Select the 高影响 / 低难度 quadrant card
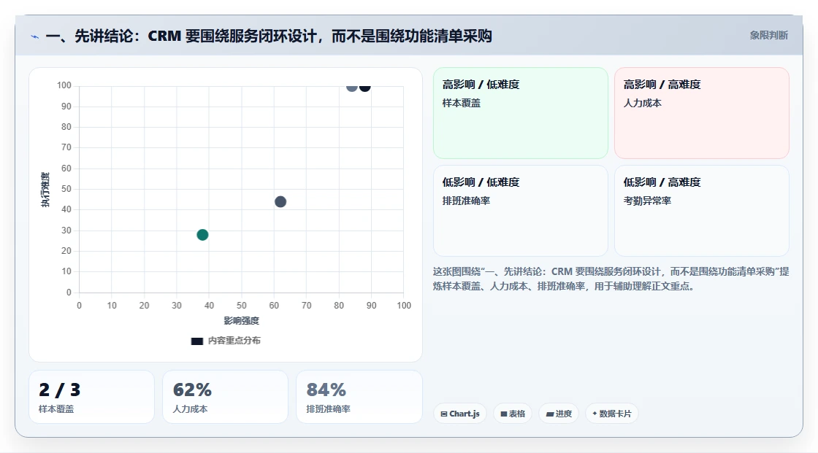 click(x=521, y=113)
